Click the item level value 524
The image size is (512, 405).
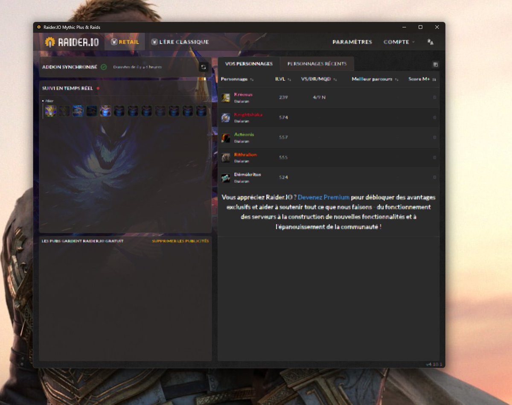point(283,177)
